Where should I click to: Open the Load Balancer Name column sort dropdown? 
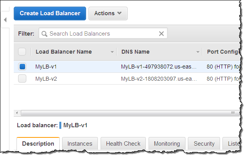pos(112,52)
